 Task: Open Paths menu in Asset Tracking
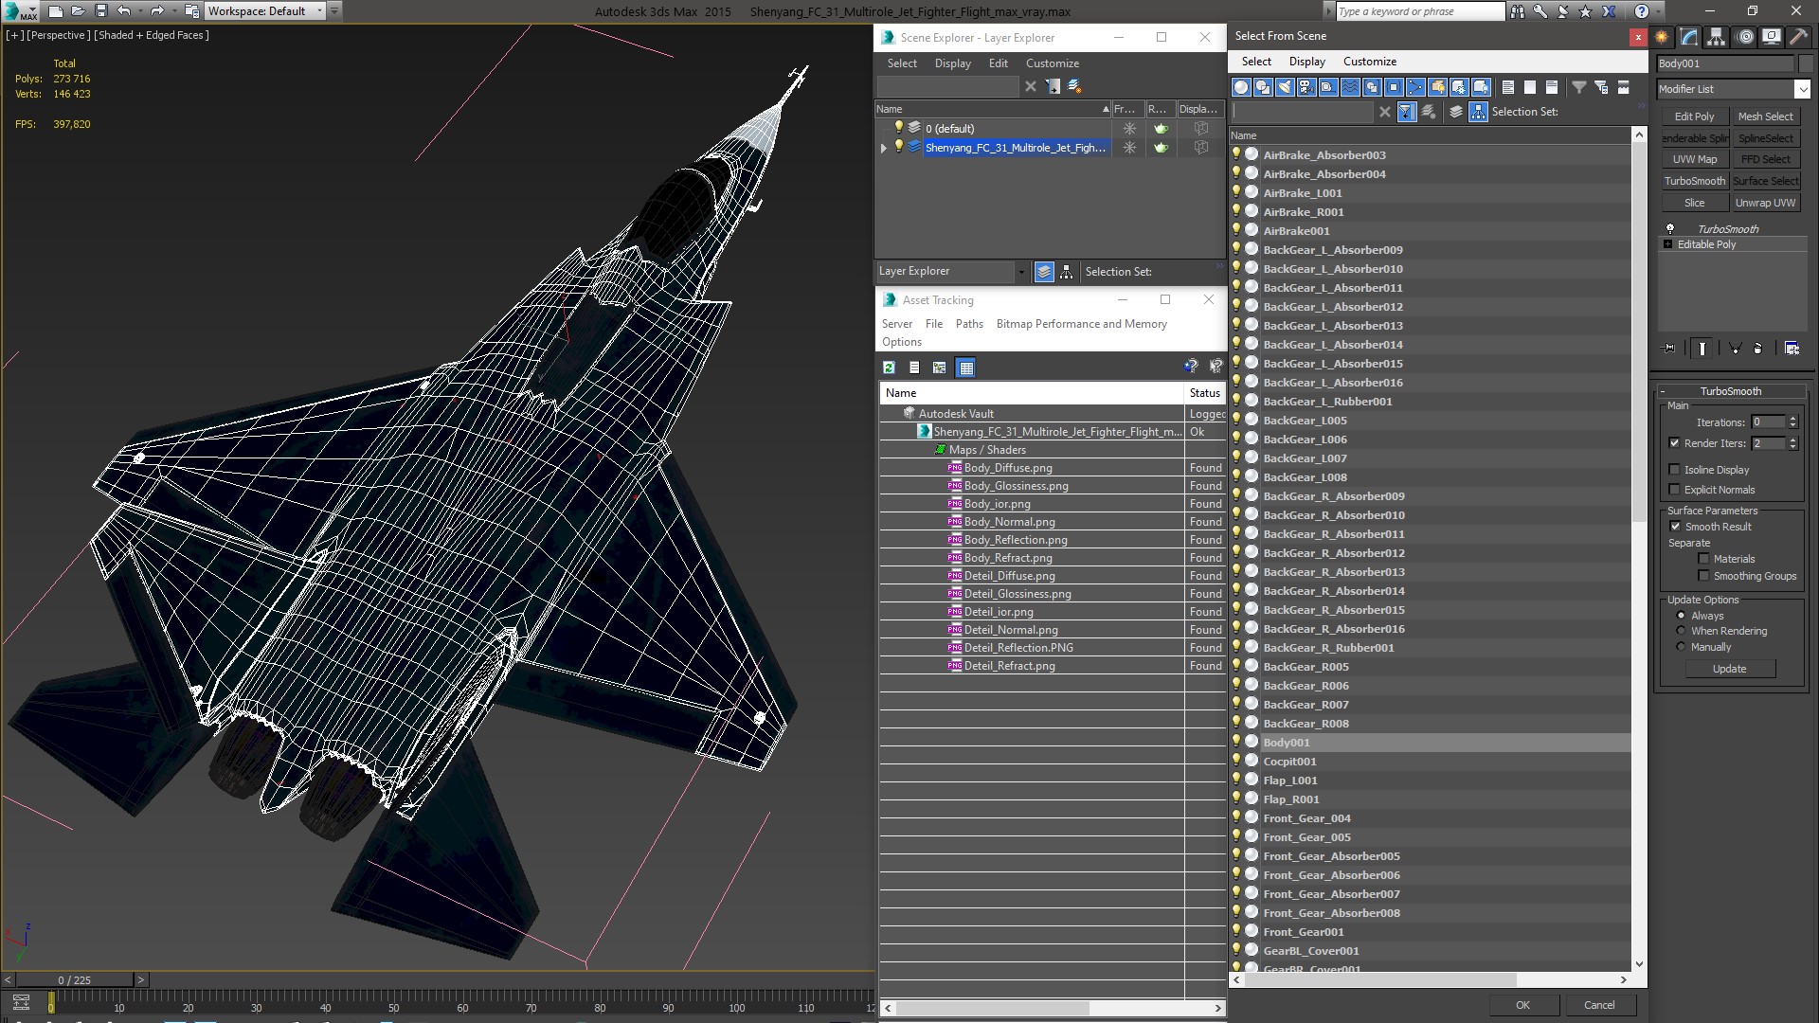click(969, 324)
